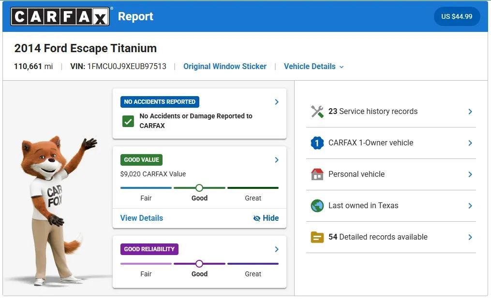Click the GOOD VALUE badge
The width and height of the screenshot is (491, 299).
(x=141, y=159)
